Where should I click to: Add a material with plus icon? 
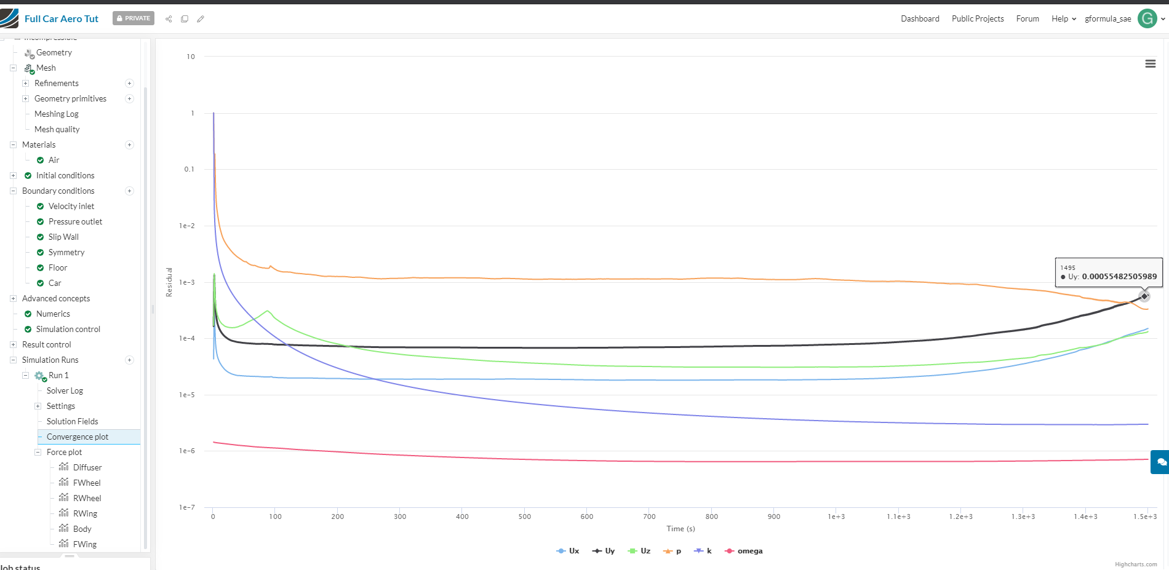coord(129,145)
